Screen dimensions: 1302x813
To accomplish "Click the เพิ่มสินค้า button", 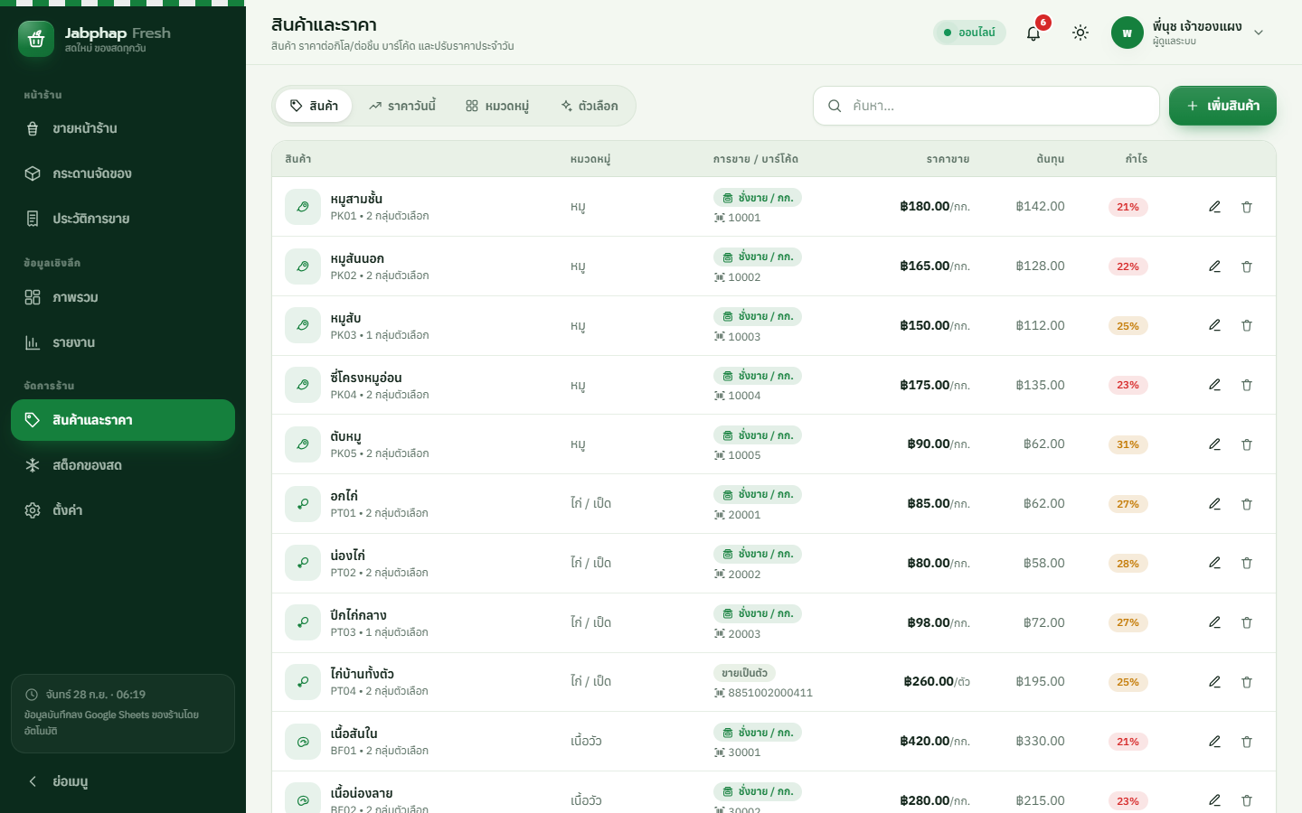I will (x=1222, y=106).
